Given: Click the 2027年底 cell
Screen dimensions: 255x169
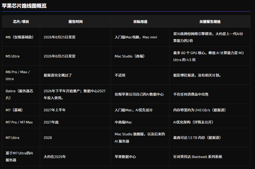Looking at the screenshot, I should click(75, 122).
